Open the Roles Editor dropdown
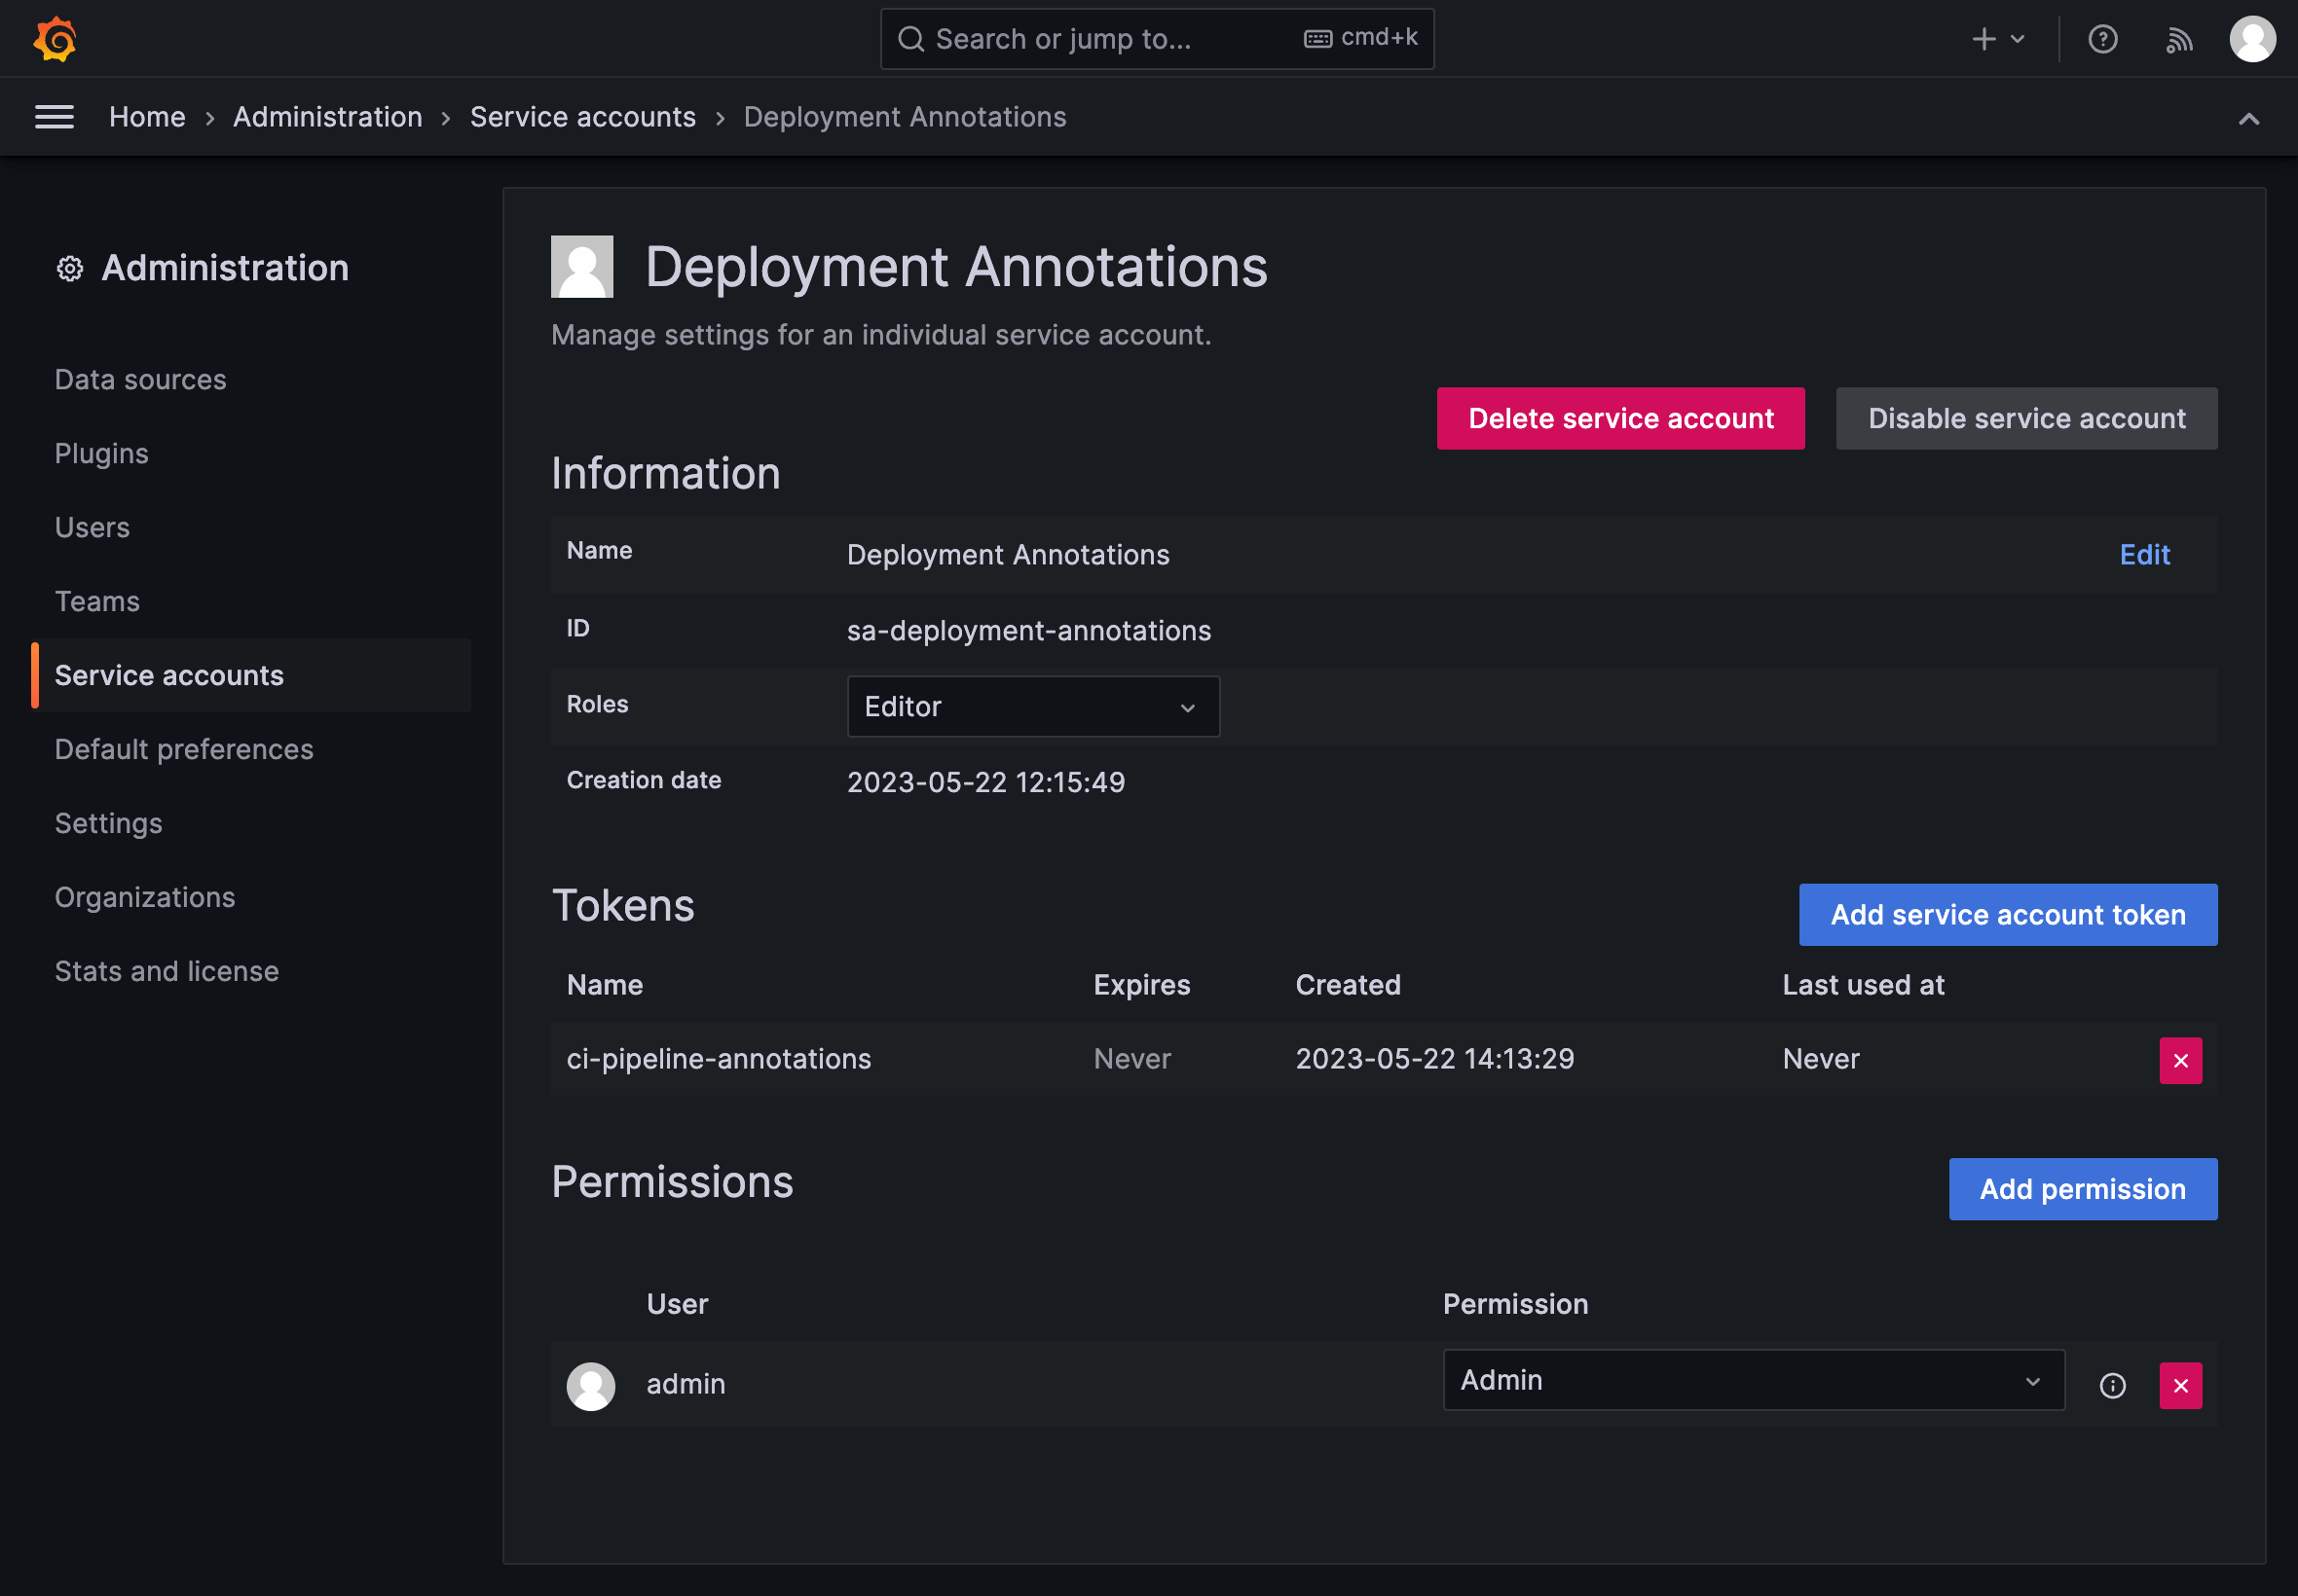Screen dimensions: 2298x1596 pyautogui.click(x=1032, y=707)
